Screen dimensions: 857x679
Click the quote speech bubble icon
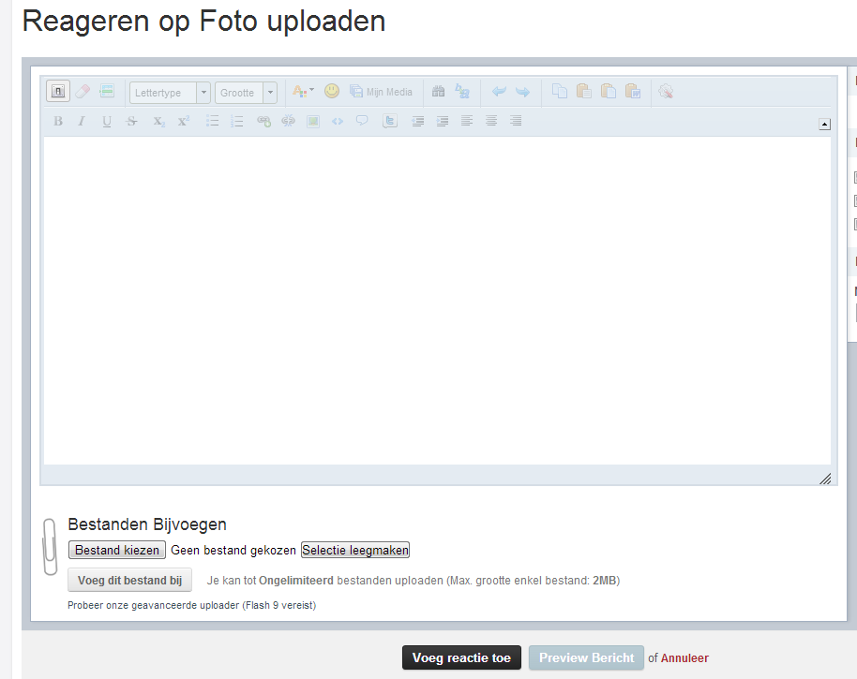click(362, 121)
